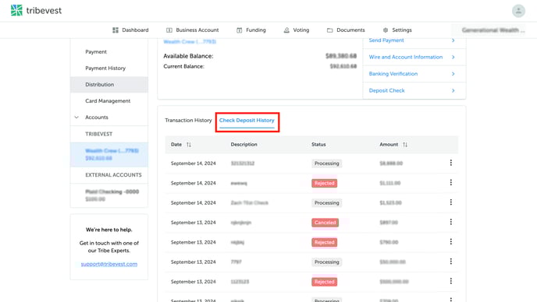Screen dimensions: 537x302
Task: Click the TRIBEVEST accounts heading
Action: (98, 134)
